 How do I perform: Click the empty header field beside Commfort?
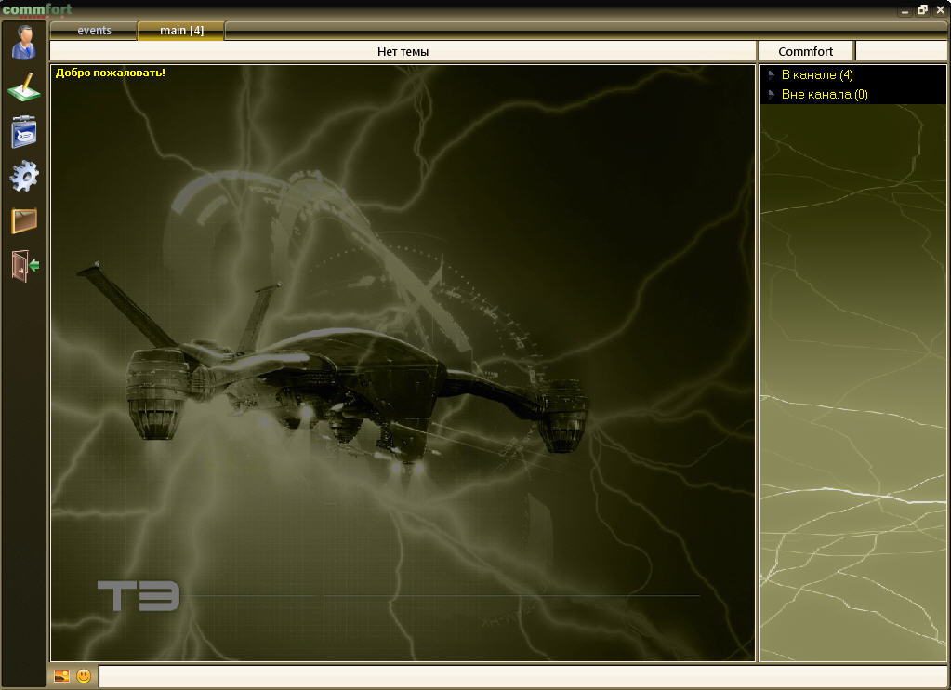tap(902, 51)
